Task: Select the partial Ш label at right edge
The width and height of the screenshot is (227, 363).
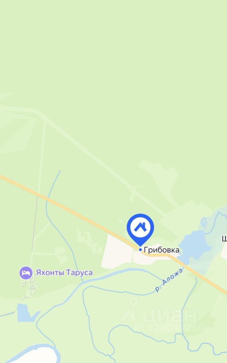Action: click(224, 239)
